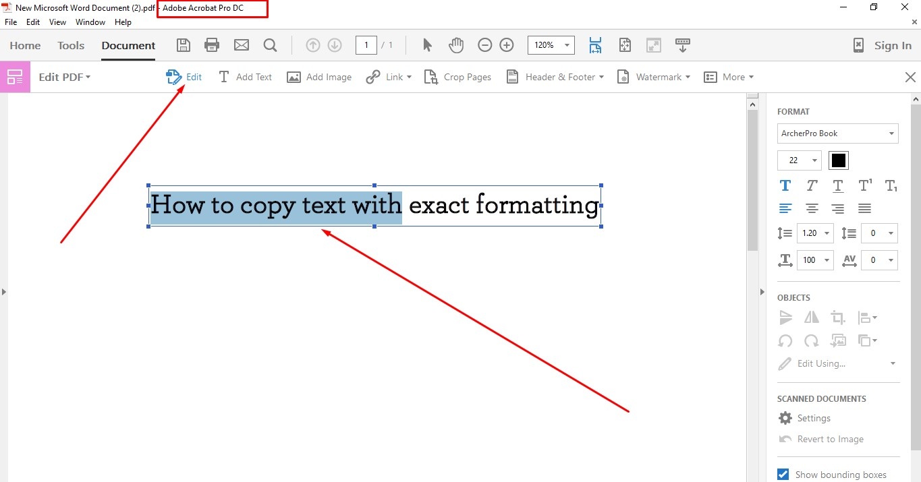This screenshot has height=482, width=921.
Task: Click the pink Edit PDF tool icon
Action: (15, 77)
